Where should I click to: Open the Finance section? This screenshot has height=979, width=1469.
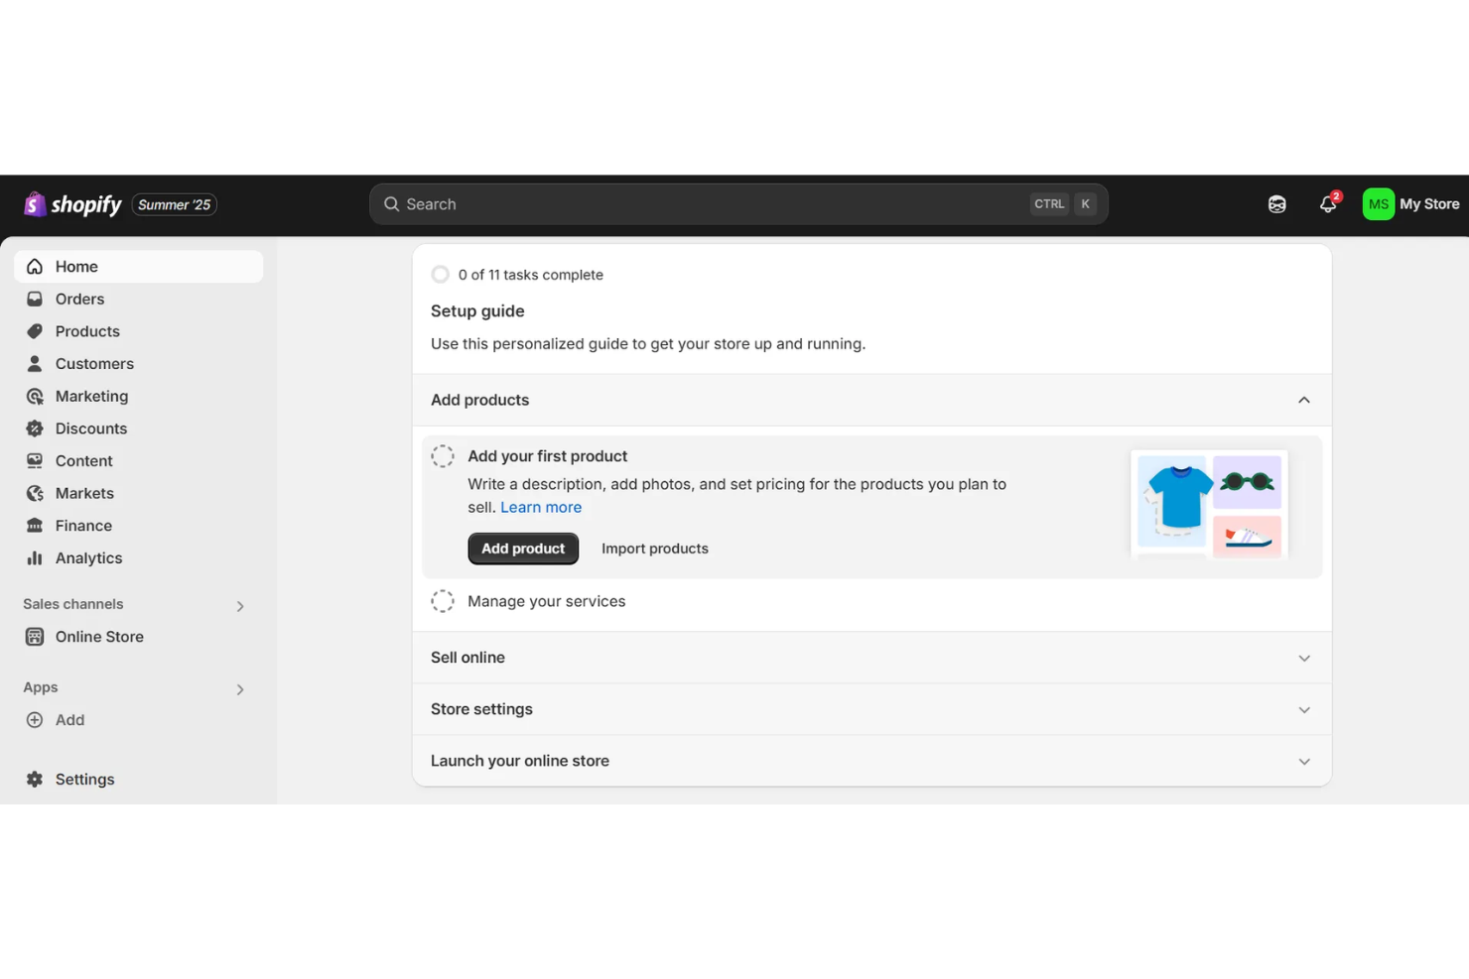(83, 525)
